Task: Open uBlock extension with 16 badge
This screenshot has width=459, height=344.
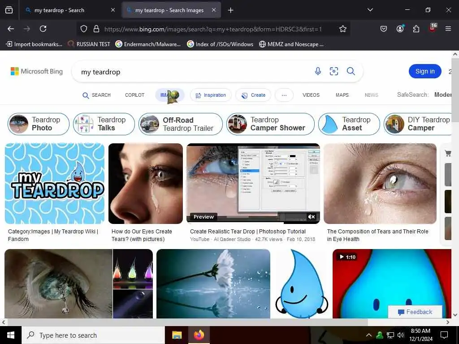Action: (x=433, y=28)
